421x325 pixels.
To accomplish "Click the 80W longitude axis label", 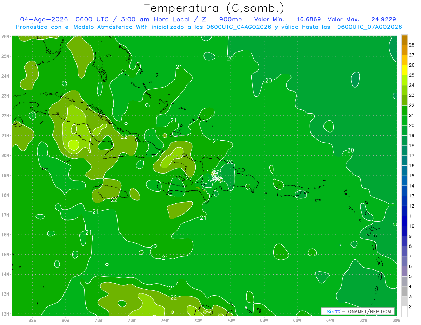I will pyautogui.click(x=66, y=320).
